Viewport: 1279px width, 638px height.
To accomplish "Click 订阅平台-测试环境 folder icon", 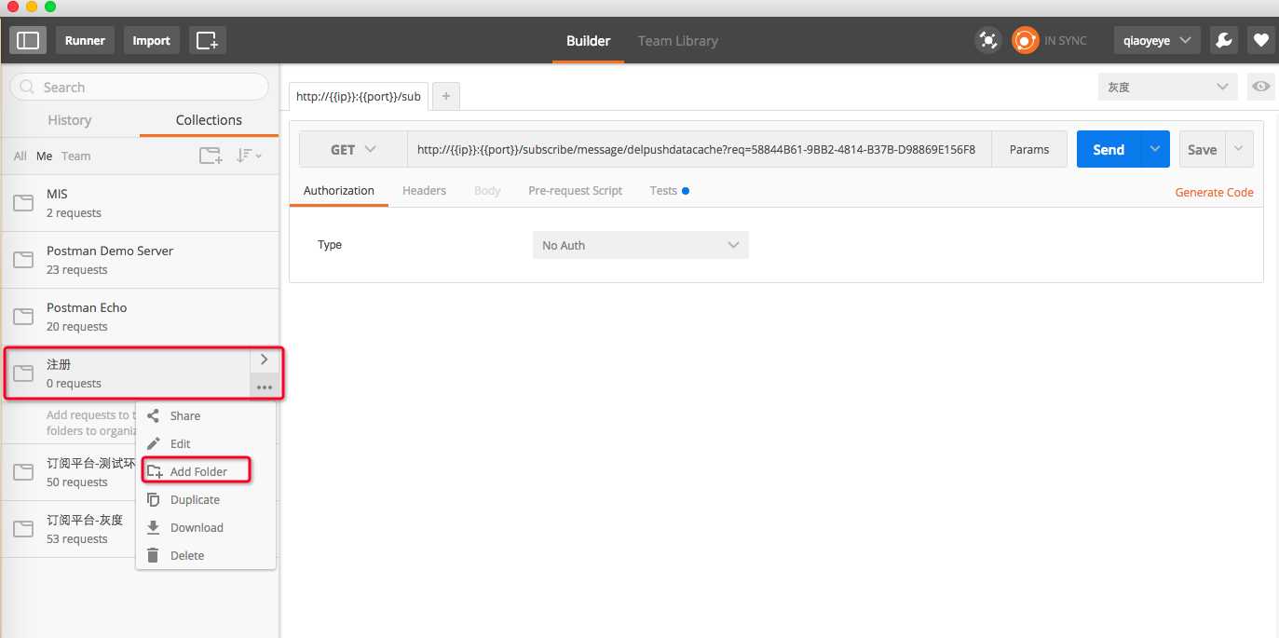I will [x=23, y=472].
